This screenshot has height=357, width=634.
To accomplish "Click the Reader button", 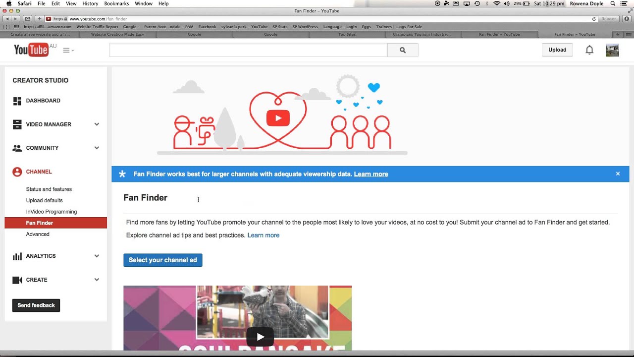I will coord(609,19).
